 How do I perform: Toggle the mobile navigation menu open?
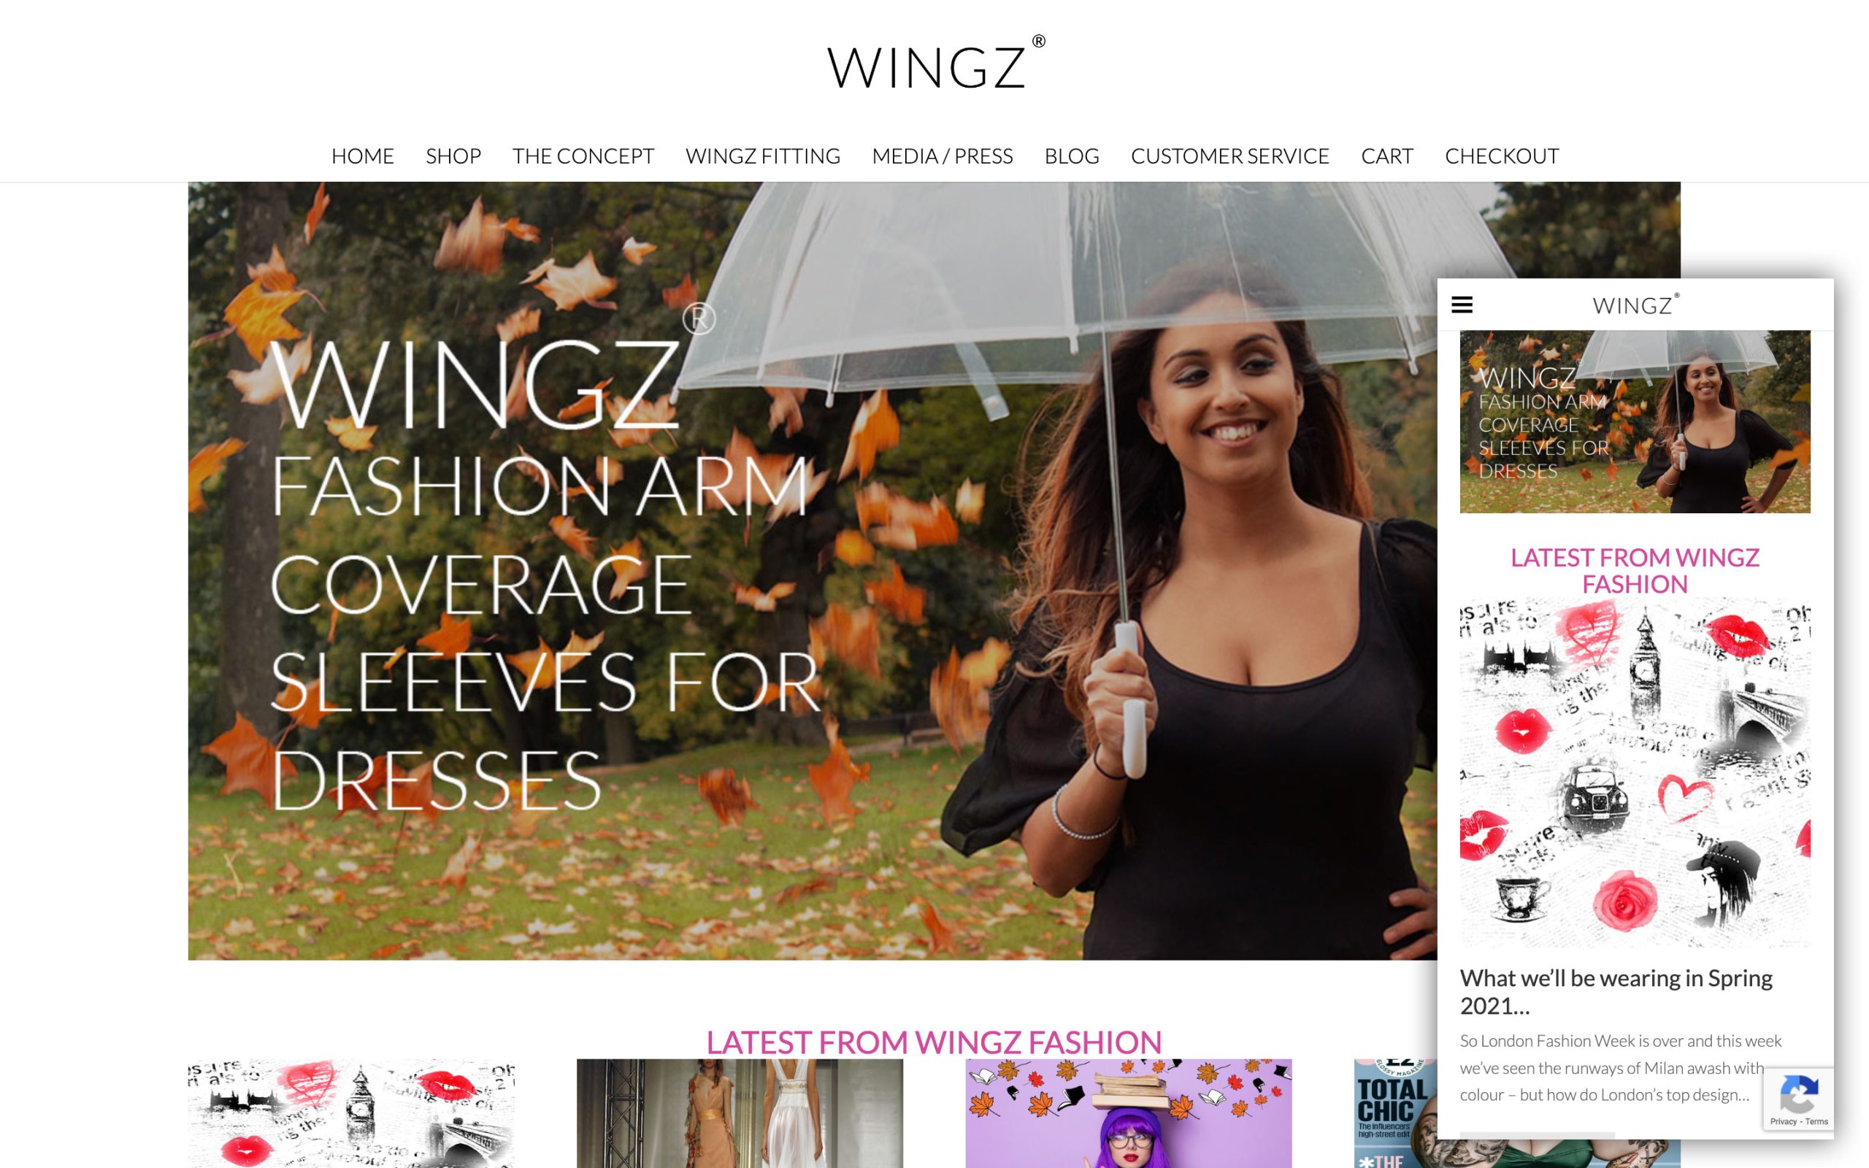[1467, 304]
